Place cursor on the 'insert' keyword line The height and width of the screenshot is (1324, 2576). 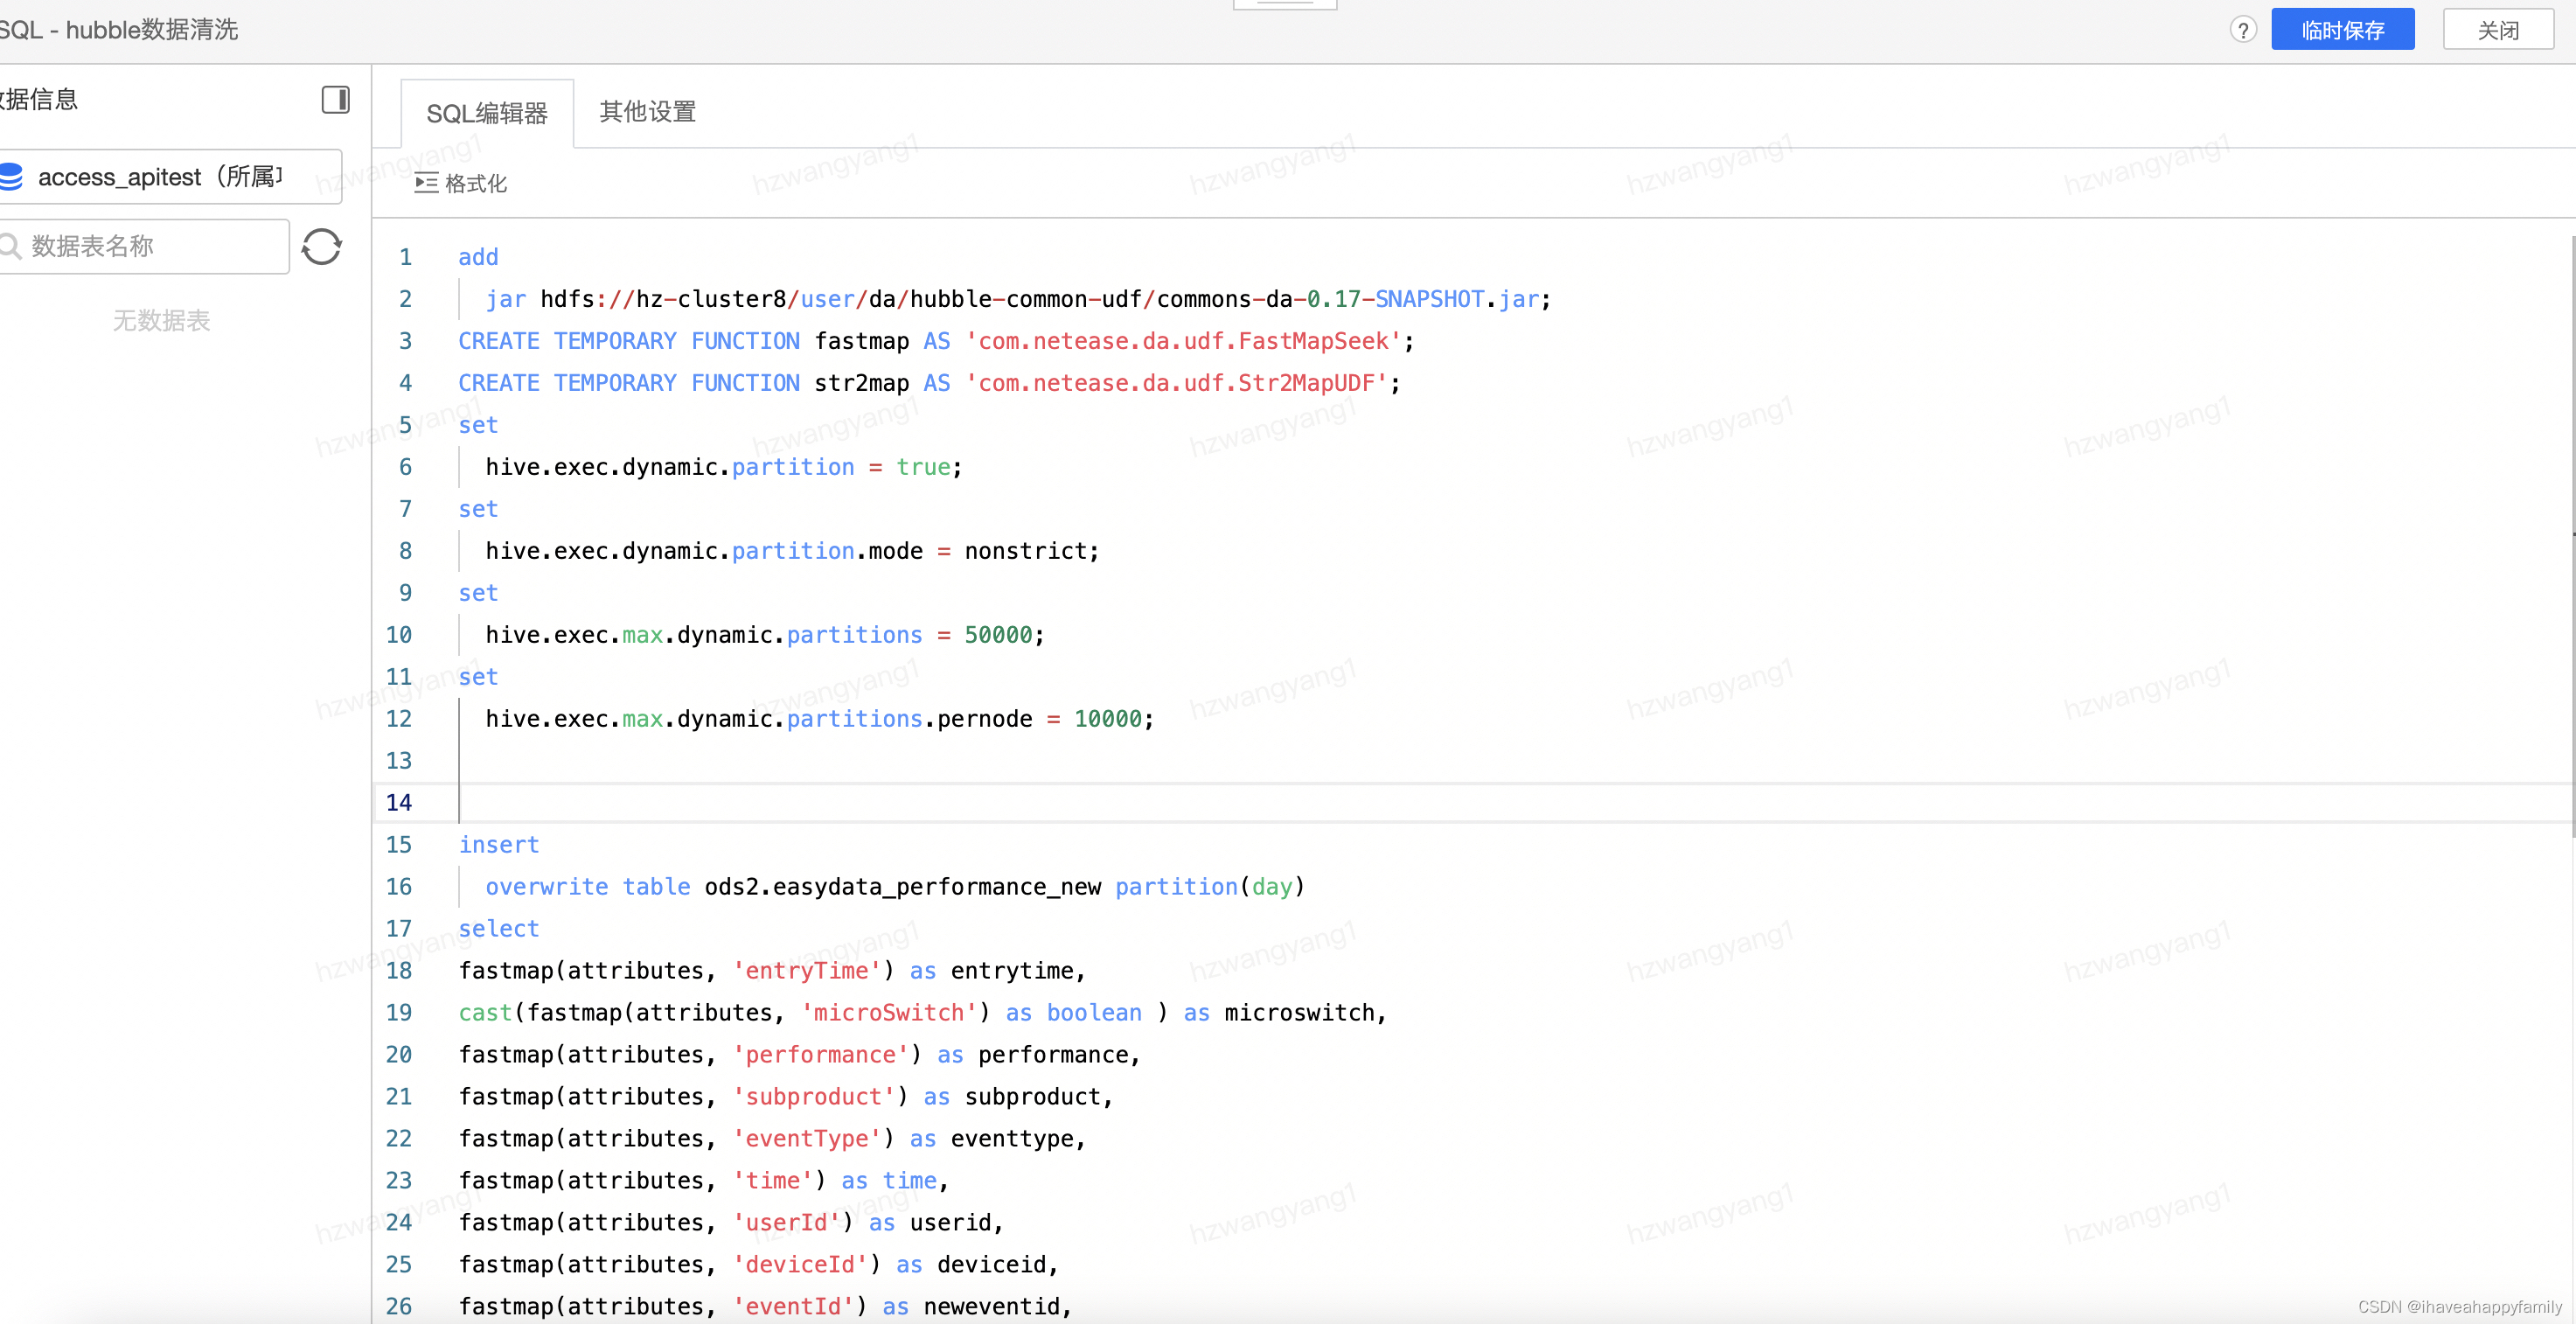pos(499,844)
